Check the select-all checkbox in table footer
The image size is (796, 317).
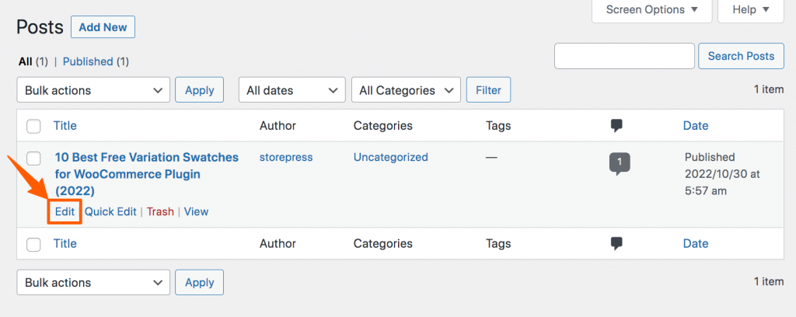click(x=33, y=245)
